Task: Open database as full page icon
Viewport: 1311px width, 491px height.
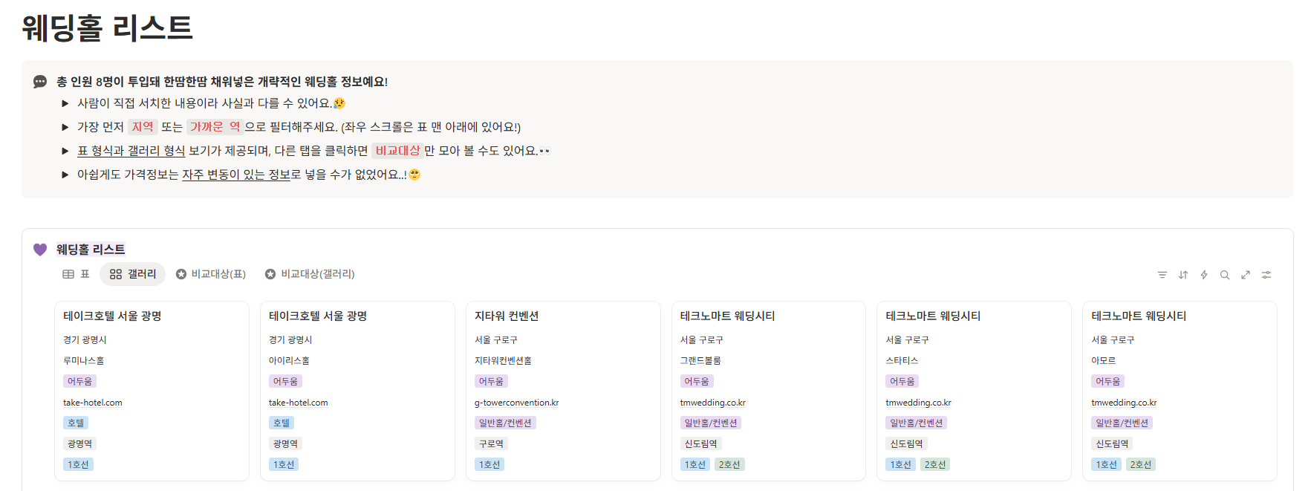Action: [1246, 275]
